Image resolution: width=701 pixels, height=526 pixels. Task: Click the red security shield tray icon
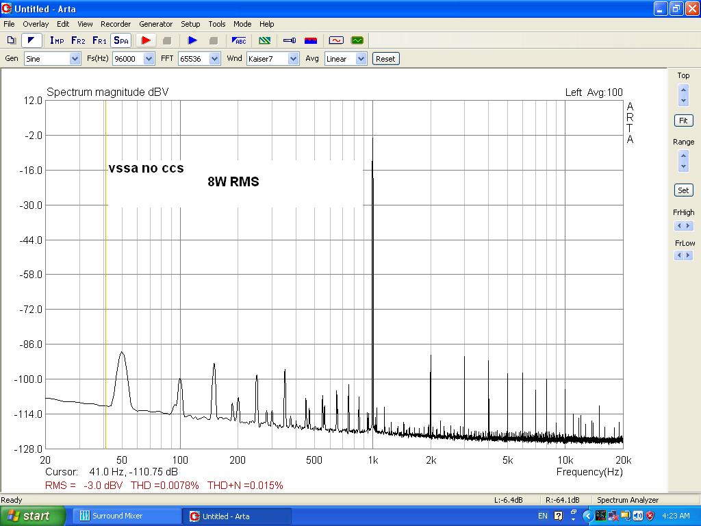point(650,516)
